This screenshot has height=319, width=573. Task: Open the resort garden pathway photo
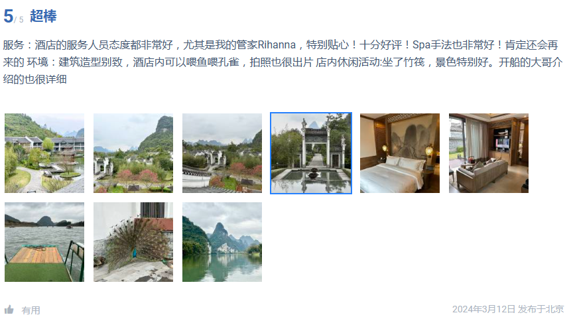[44, 153]
